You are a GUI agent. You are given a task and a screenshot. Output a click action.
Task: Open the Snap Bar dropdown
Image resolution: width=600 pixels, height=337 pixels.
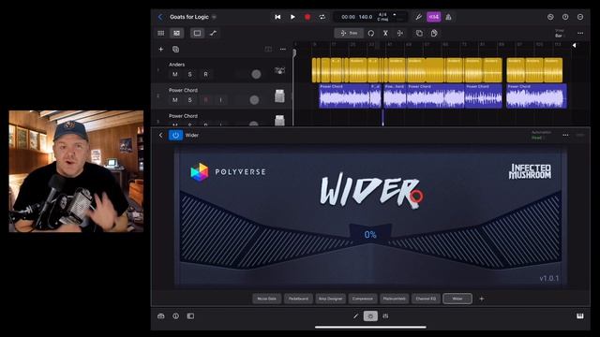pyautogui.click(x=560, y=34)
